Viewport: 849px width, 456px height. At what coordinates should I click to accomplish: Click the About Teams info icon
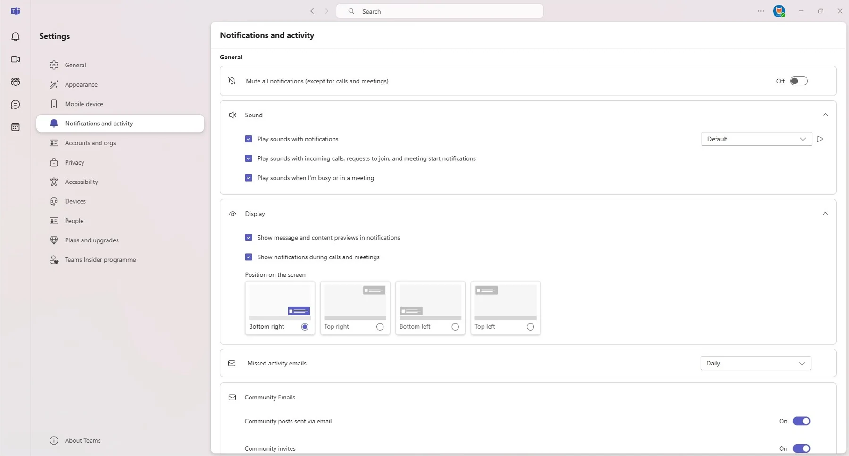(x=54, y=440)
